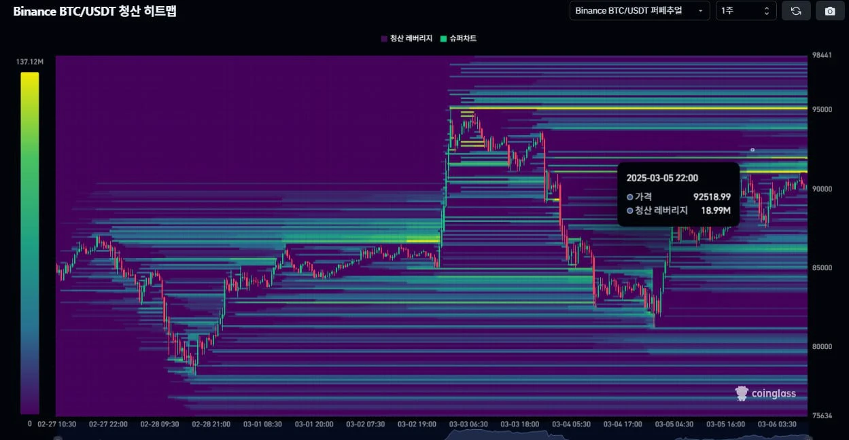Click the 137.12M scale maximum label

coord(30,62)
